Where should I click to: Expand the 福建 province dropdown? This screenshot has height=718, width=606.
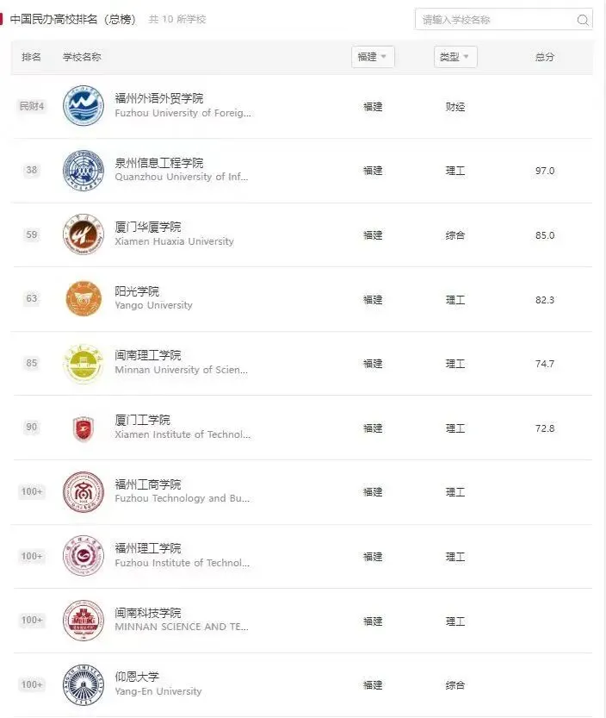[373, 57]
